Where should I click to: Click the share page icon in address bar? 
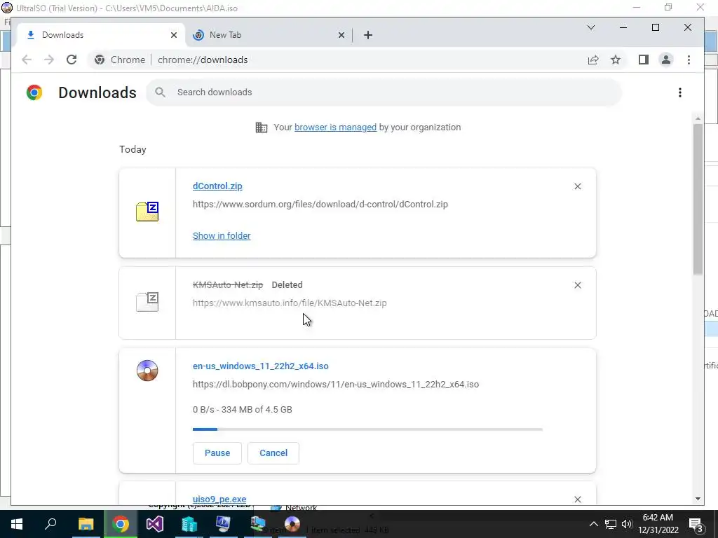[593, 60]
